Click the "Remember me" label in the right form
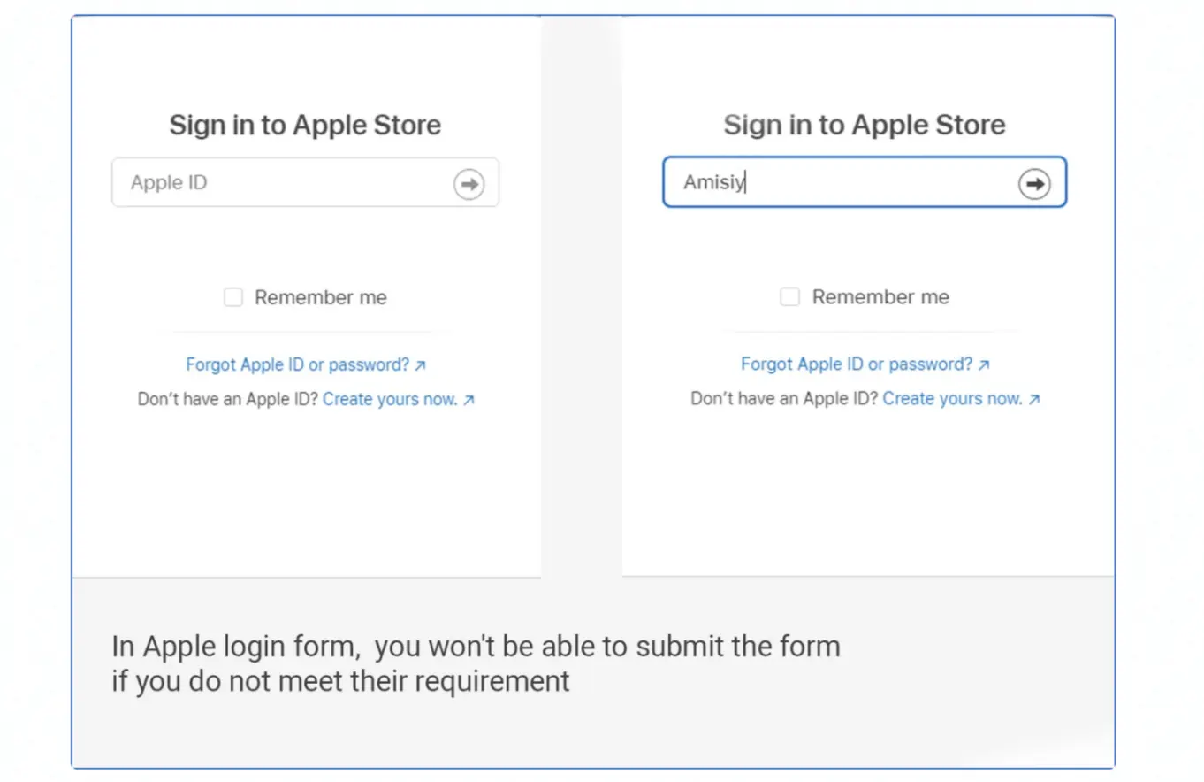1204x782 pixels. click(880, 297)
